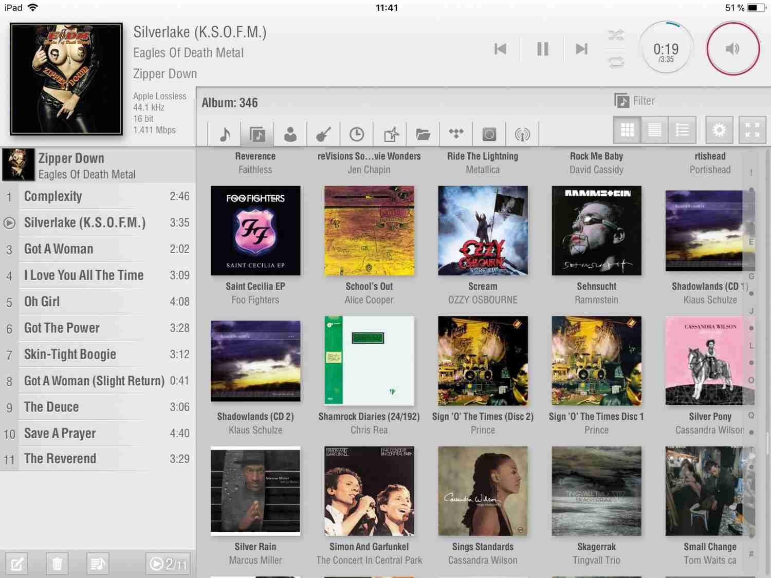Play track Save A Prayer

98,433
